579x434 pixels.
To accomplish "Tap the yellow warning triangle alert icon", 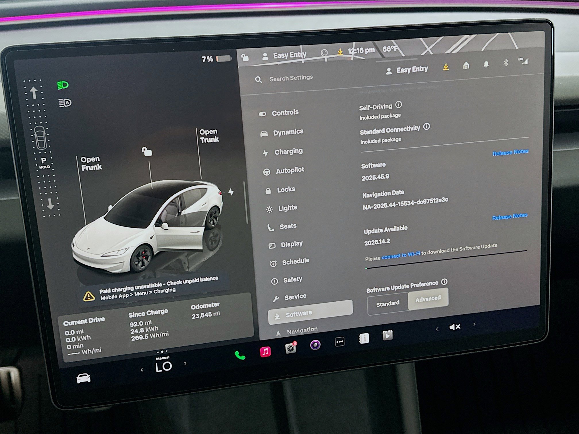I will pos(89,296).
